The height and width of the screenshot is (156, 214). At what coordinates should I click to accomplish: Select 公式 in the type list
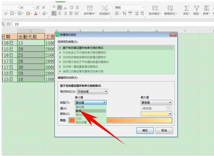[x=91, y=119]
